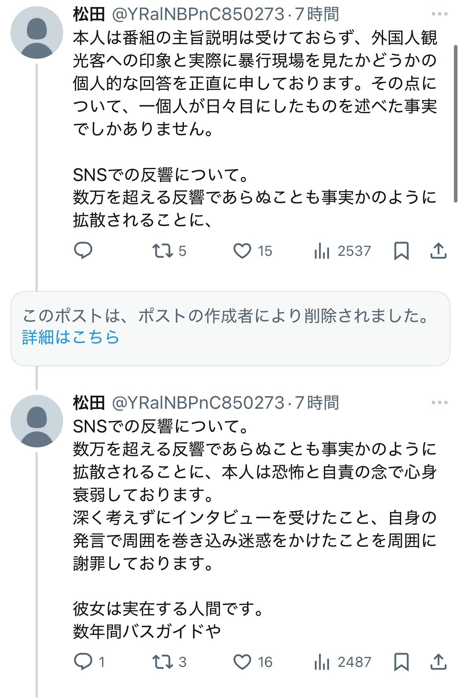Open 松田 username in the first post

[x=89, y=15]
